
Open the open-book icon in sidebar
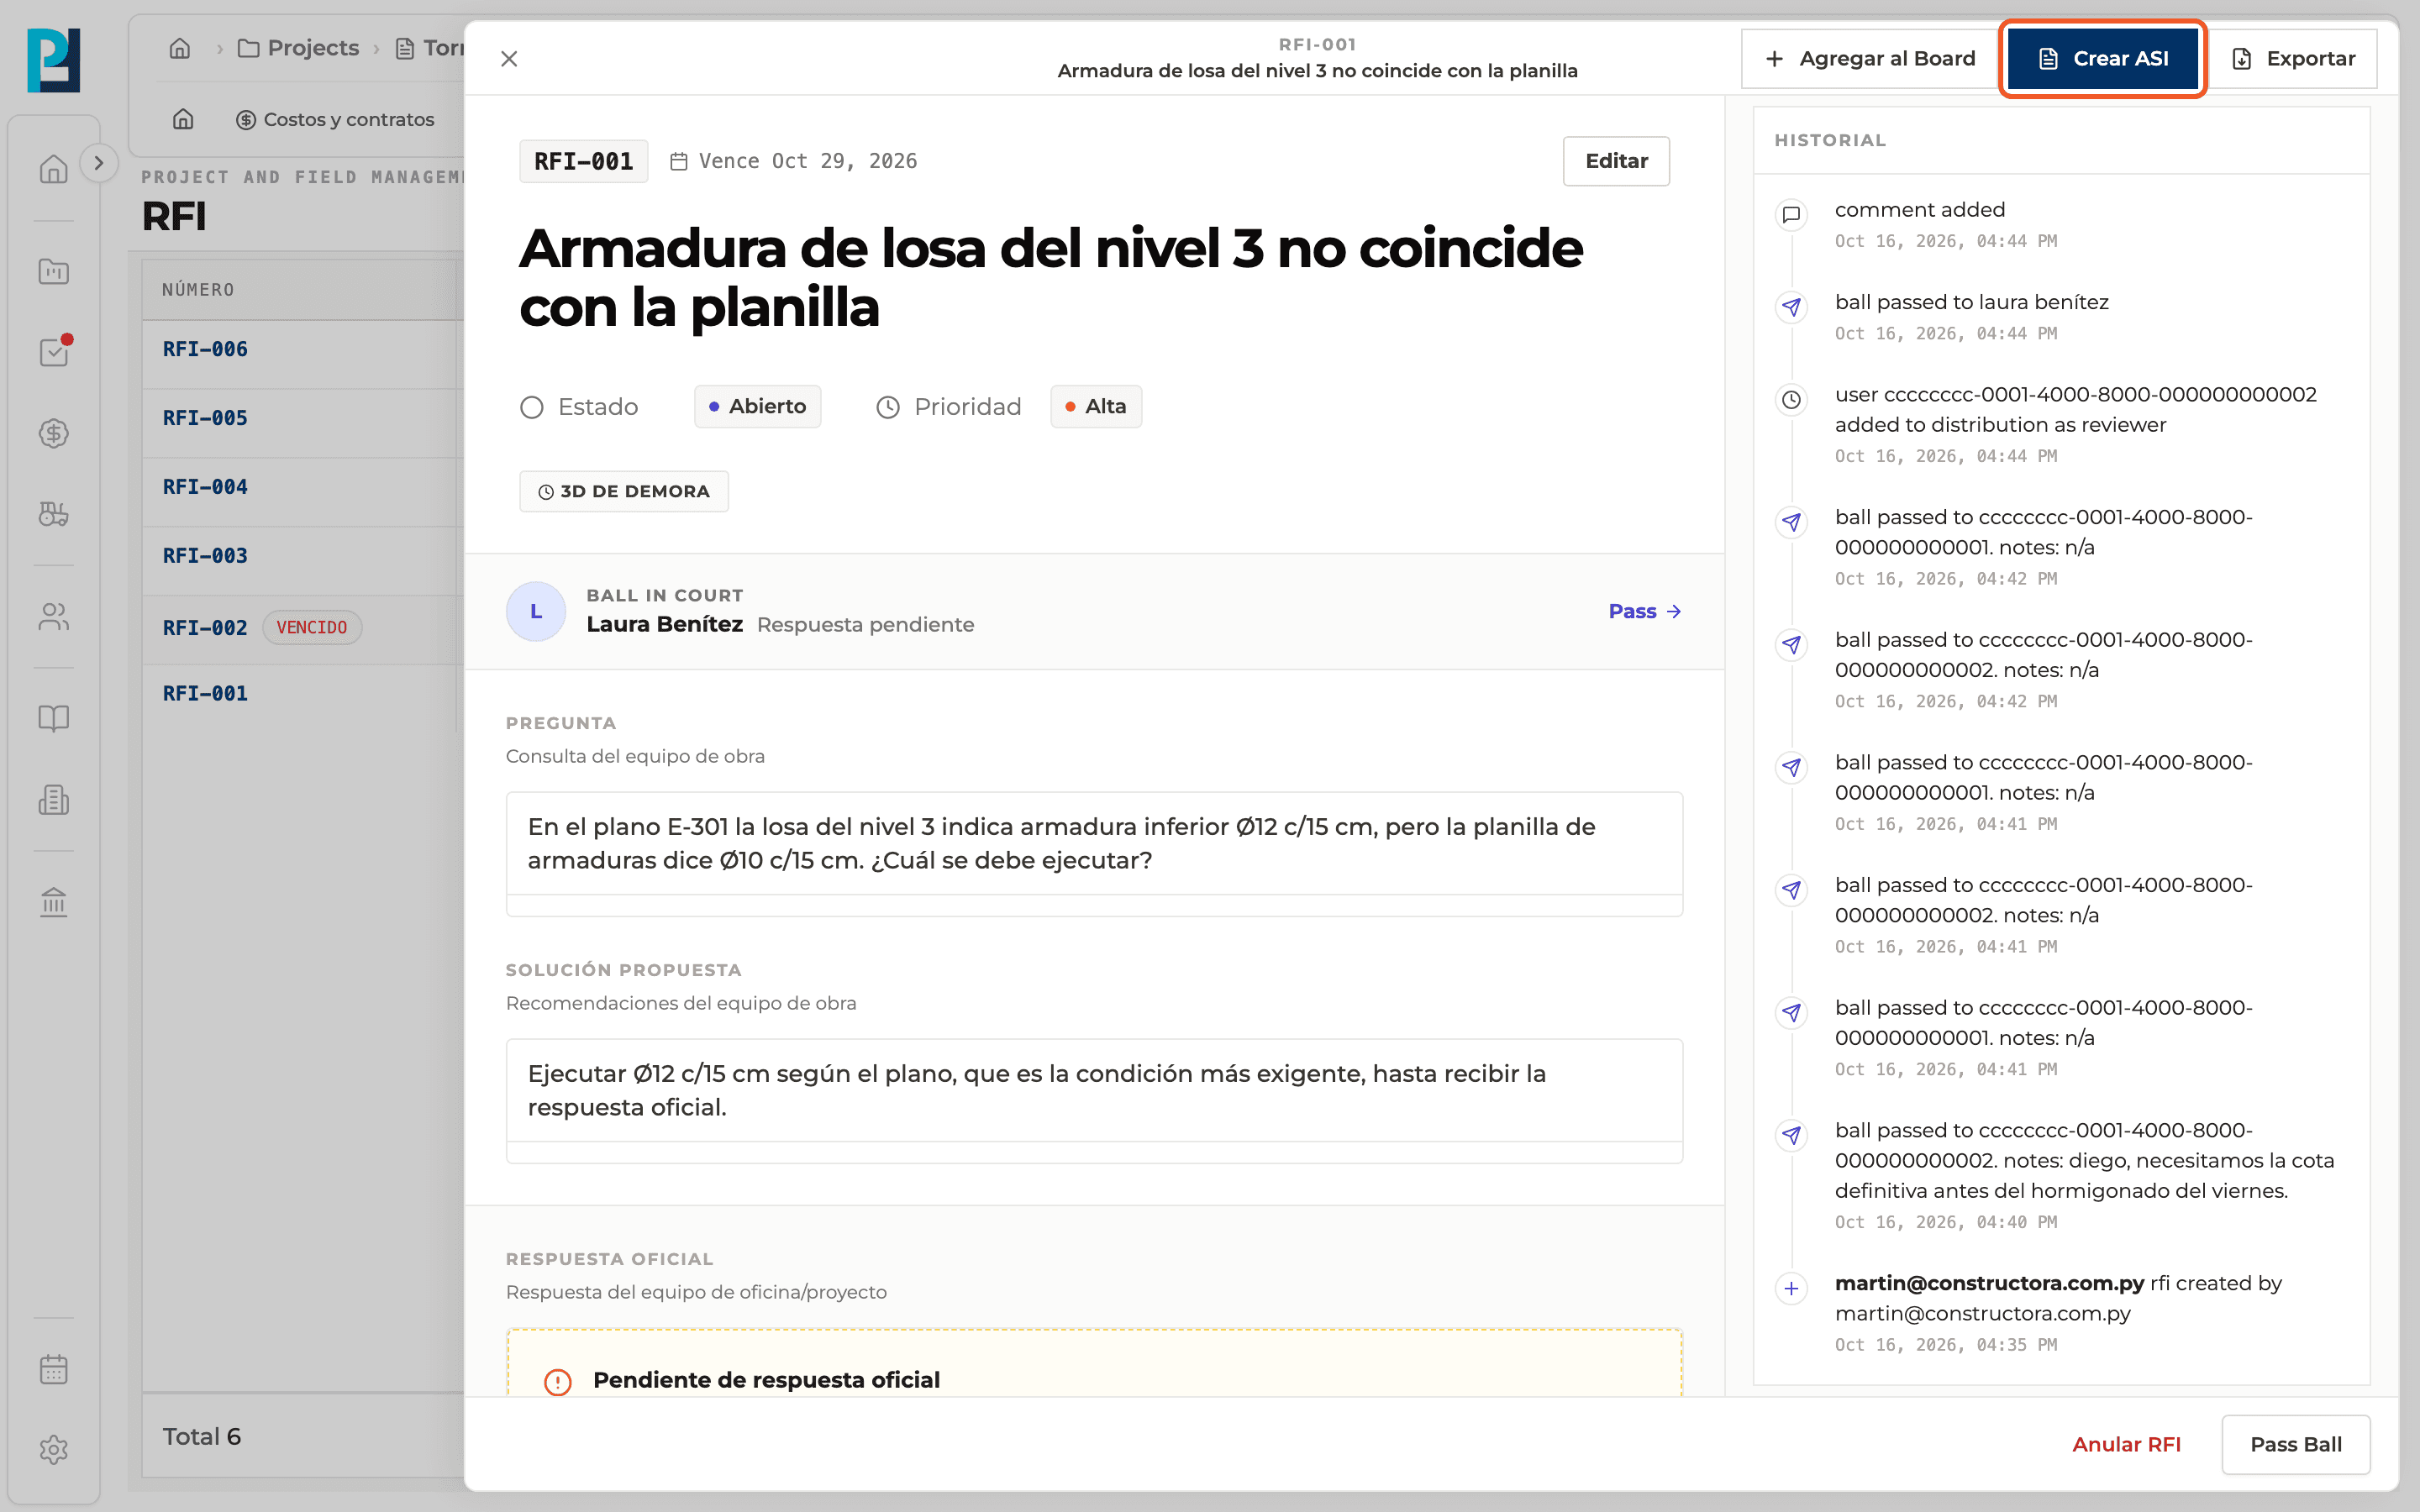(54, 718)
